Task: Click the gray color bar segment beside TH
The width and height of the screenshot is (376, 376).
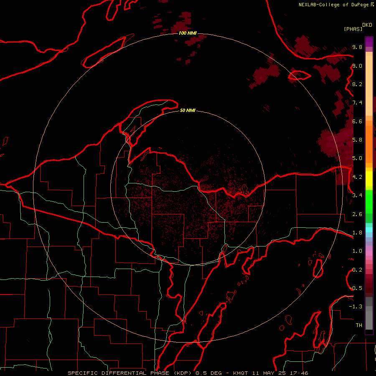Action: point(369,321)
